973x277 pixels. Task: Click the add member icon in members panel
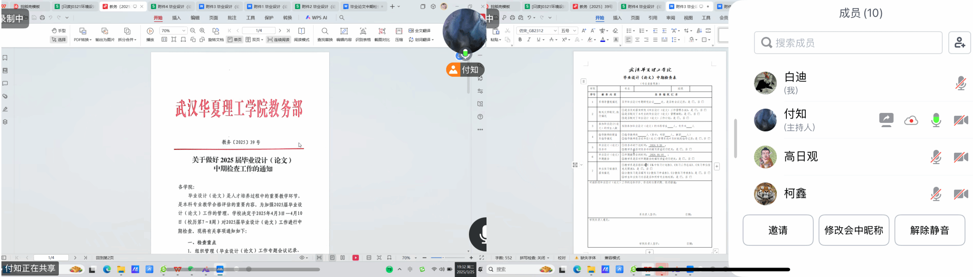(960, 43)
